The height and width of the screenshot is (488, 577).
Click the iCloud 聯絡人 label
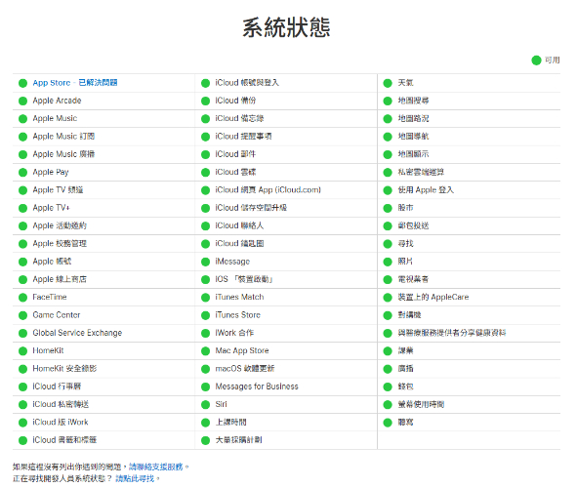click(239, 225)
